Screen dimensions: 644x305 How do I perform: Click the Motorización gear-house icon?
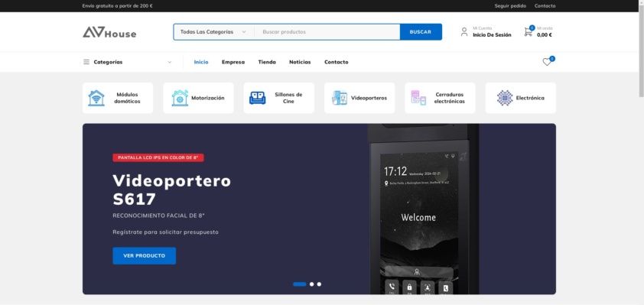coord(180,98)
